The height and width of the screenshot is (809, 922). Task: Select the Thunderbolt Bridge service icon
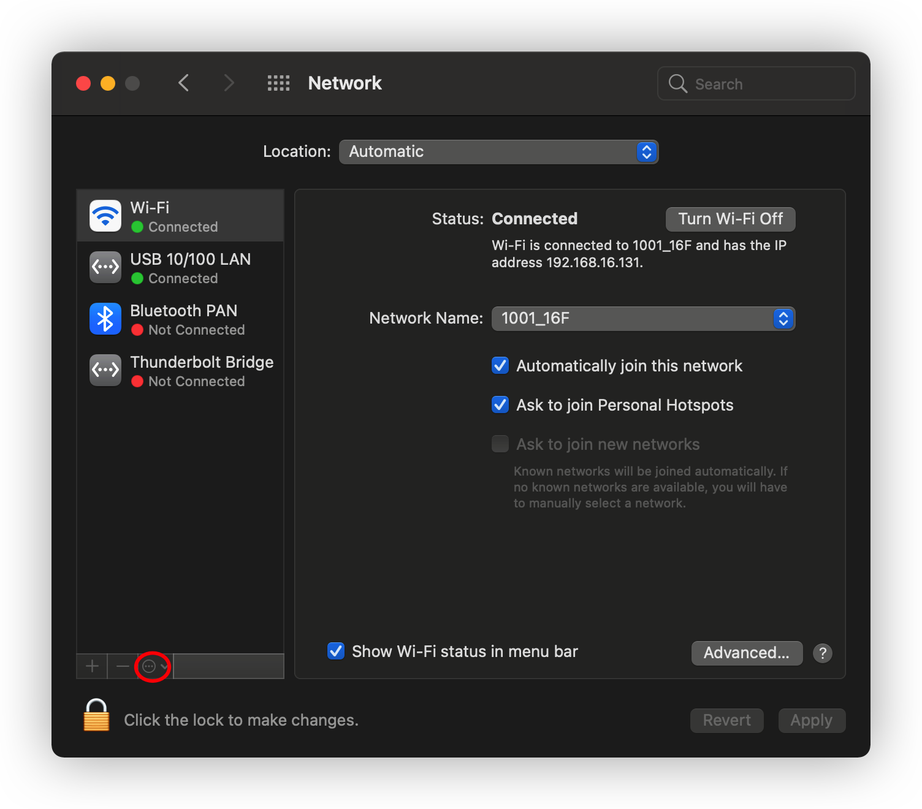click(x=105, y=370)
